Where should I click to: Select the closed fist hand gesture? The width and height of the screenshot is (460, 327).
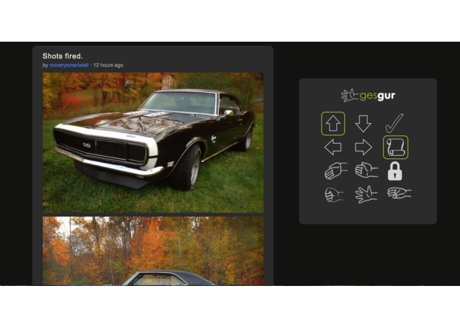pos(334,195)
